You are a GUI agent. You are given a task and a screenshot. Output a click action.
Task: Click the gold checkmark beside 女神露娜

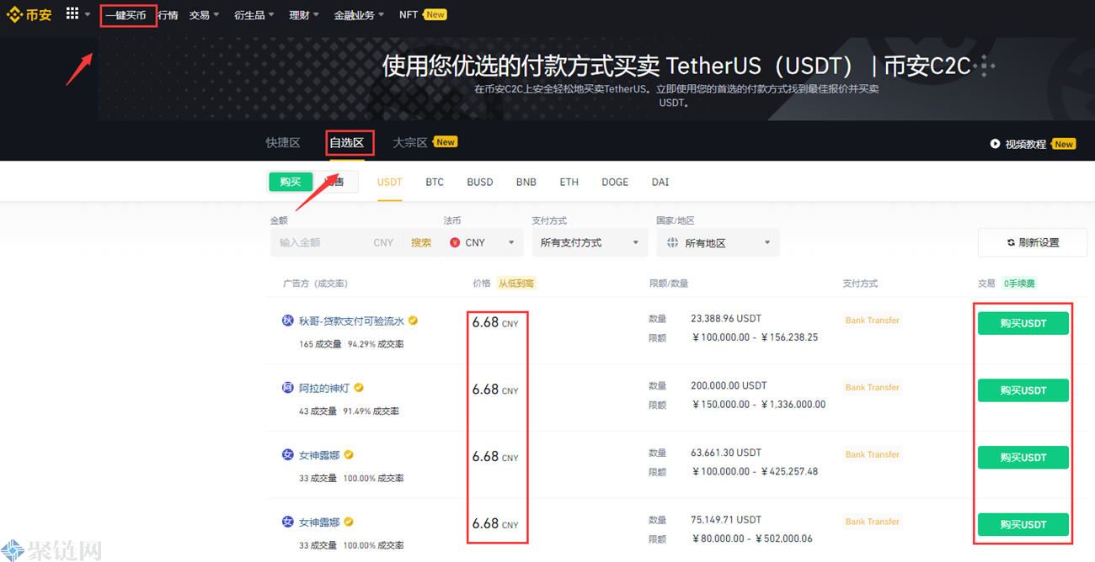click(349, 454)
